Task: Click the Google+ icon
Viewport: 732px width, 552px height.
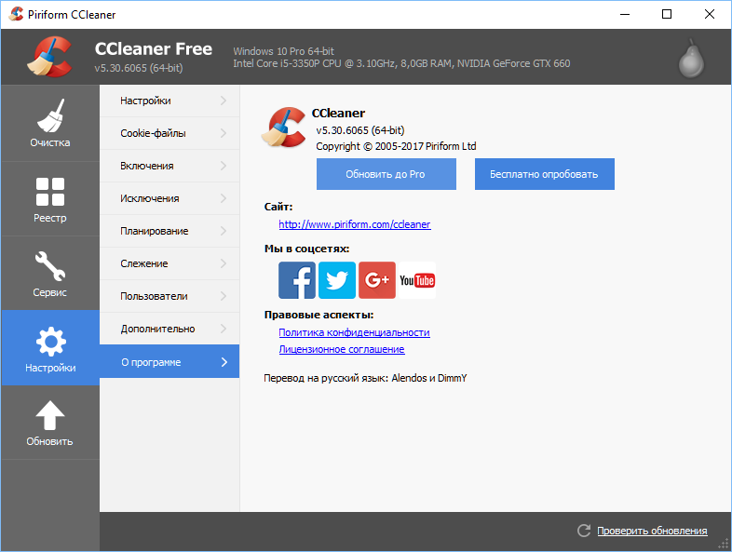Action: (377, 280)
